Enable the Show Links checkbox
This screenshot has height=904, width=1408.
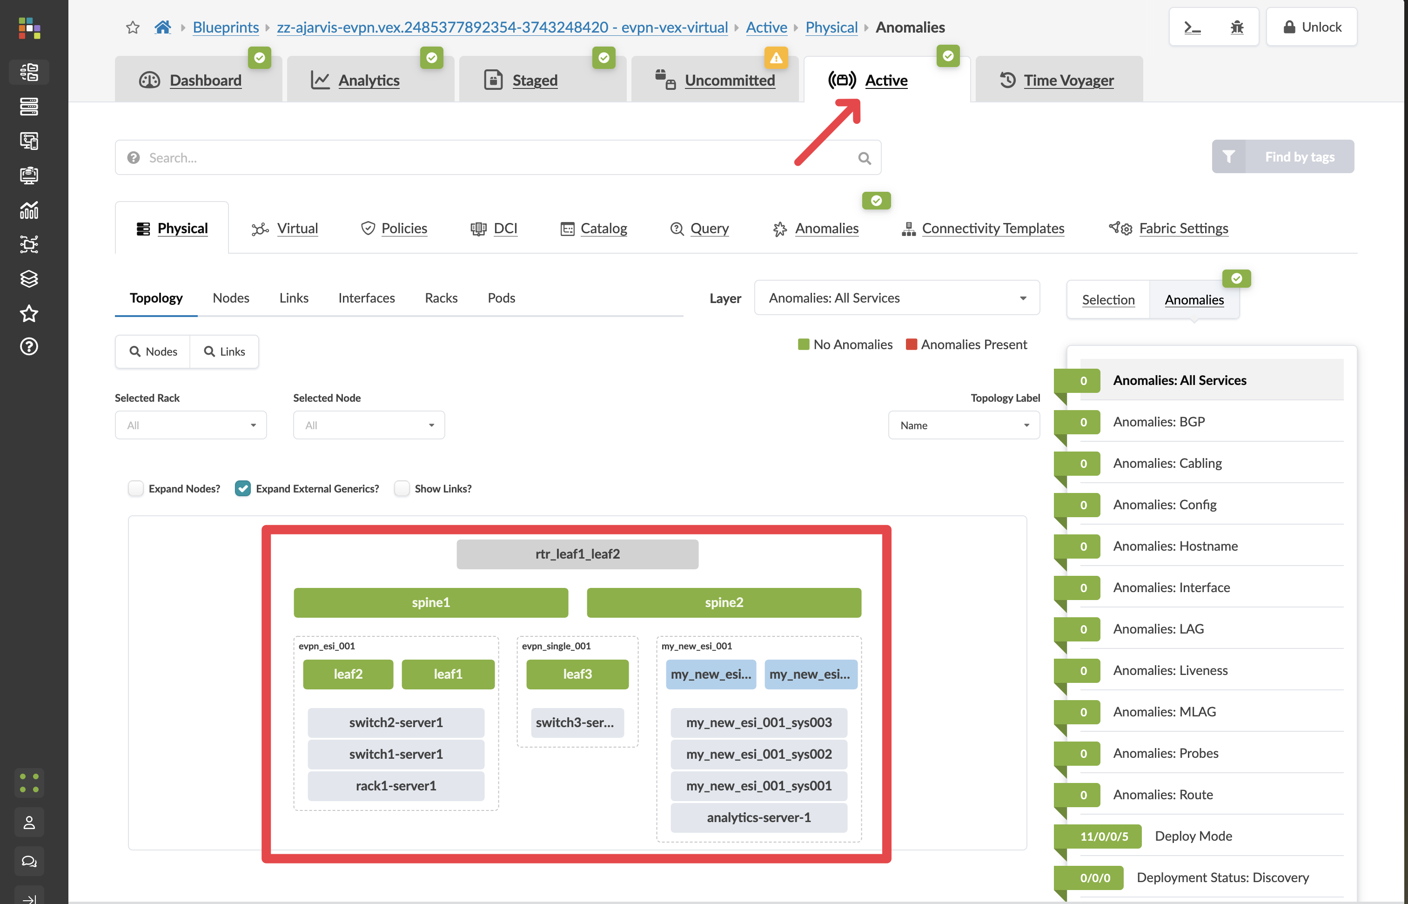tap(402, 488)
